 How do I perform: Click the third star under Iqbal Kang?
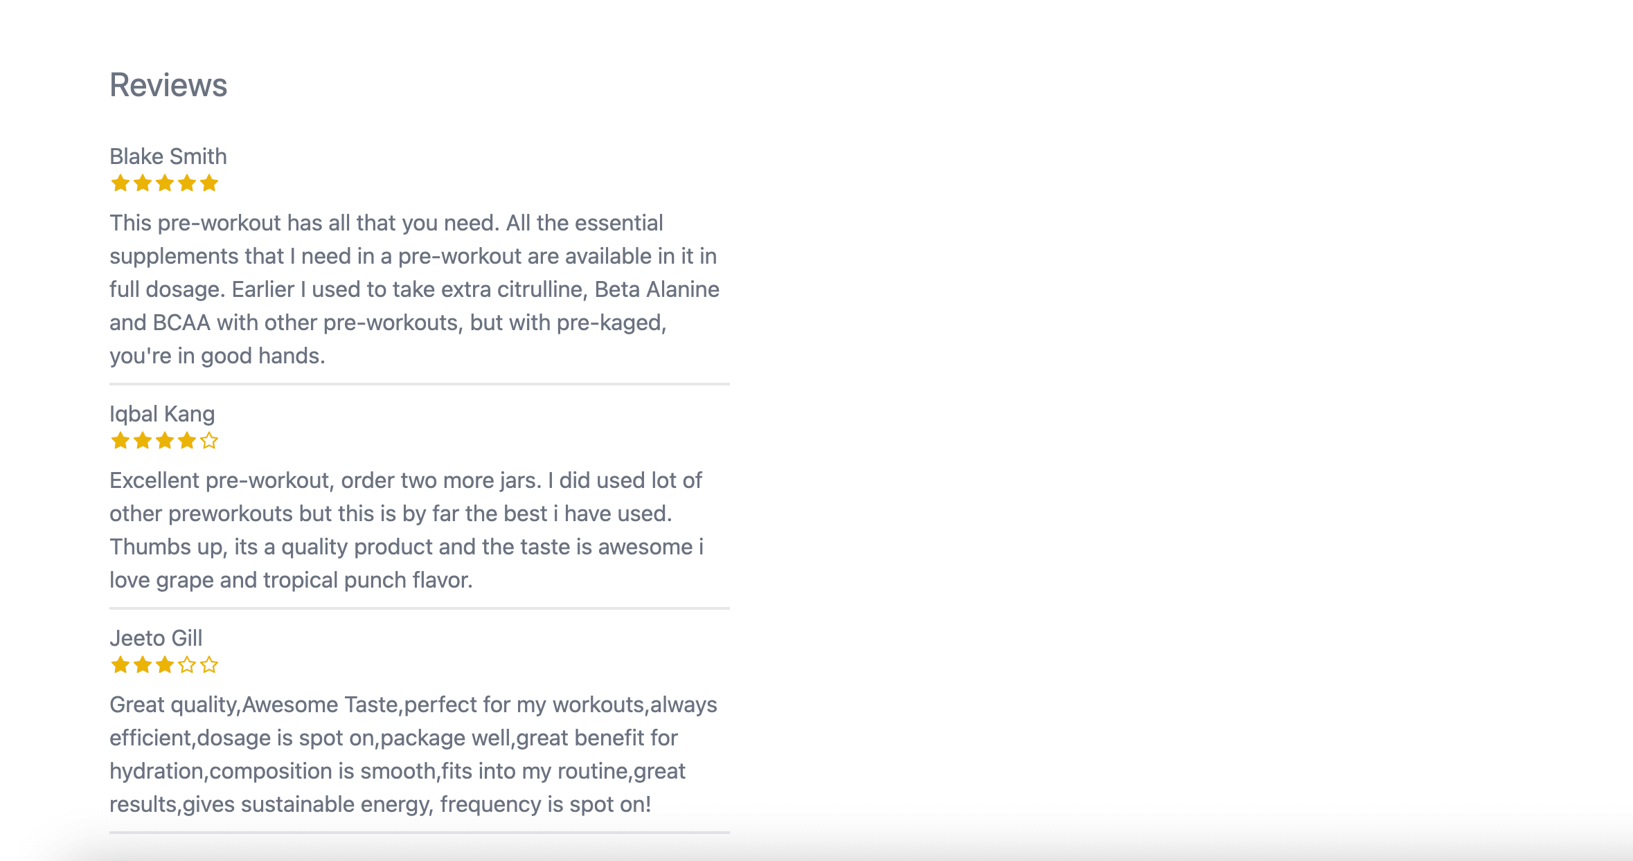click(165, 441)
